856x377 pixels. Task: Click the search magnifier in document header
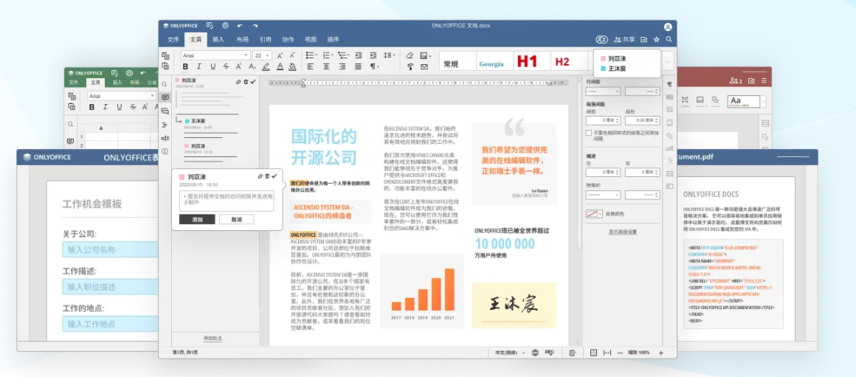[x=669, y=39]
